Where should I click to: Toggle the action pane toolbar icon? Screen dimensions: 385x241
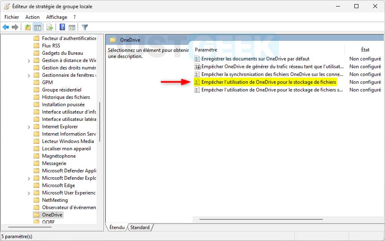click(x=72, y=27)
